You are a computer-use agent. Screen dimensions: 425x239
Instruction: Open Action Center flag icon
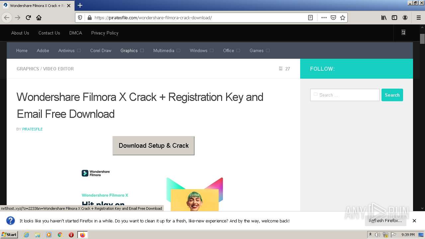[393, 235]
